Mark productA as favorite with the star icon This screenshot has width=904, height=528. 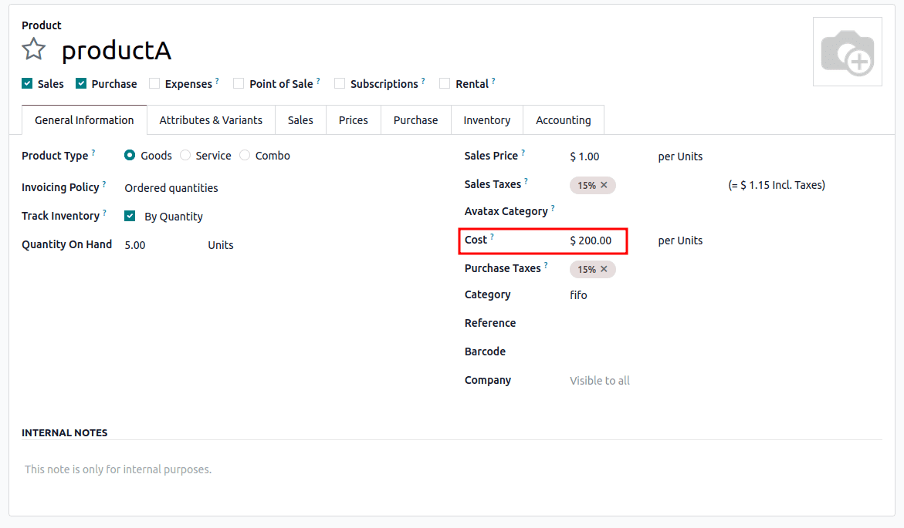pos(34,49)
